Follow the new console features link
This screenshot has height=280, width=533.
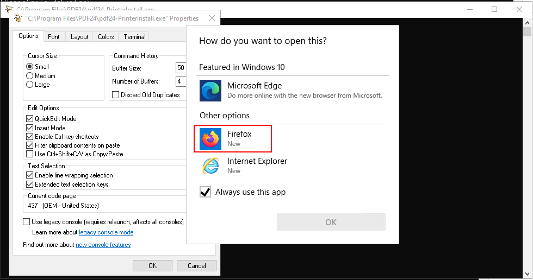click(103, 245)
